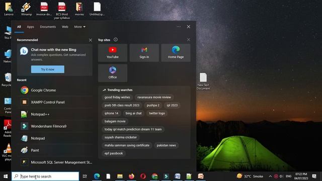Open the Windows Start menu
The height and width of the screenshot is (181, 322).
pyautogui.click(x=6, y=176)
